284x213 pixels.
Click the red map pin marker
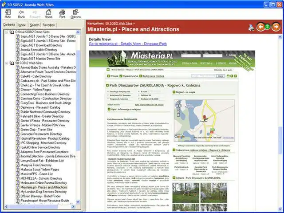tap(205, 118)
